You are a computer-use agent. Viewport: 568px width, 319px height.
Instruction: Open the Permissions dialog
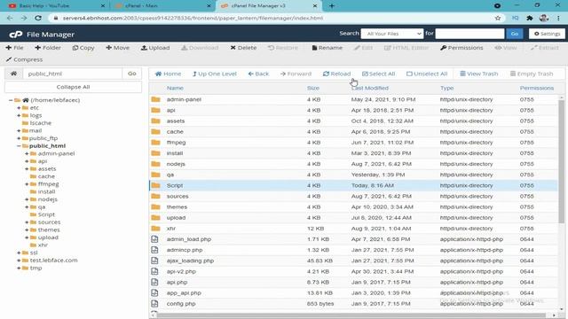(x=461, y=48)
